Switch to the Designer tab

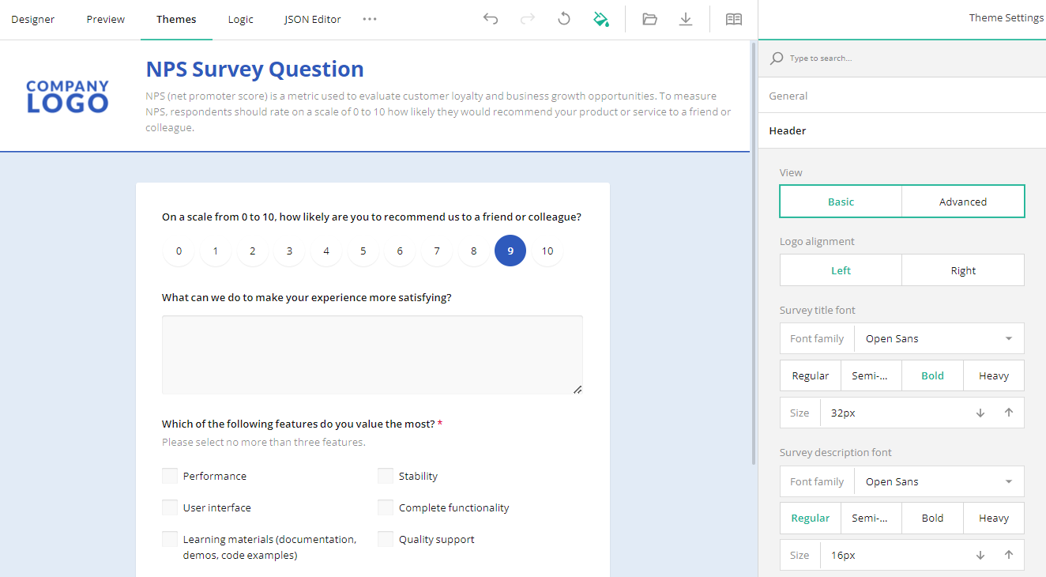(x=32, y=18)
